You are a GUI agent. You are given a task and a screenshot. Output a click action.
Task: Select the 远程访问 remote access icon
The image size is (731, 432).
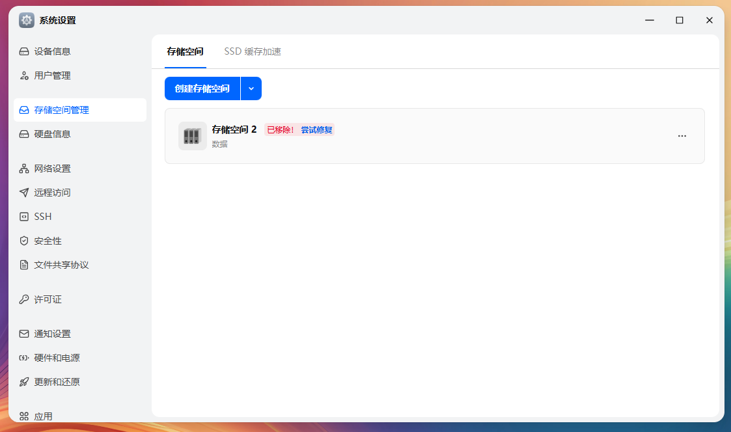22,193
